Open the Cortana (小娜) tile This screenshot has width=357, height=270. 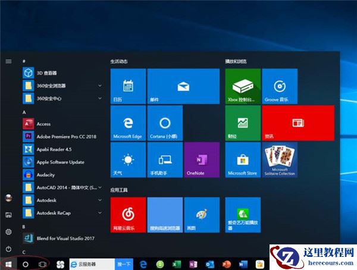click(x=165, y=123)
